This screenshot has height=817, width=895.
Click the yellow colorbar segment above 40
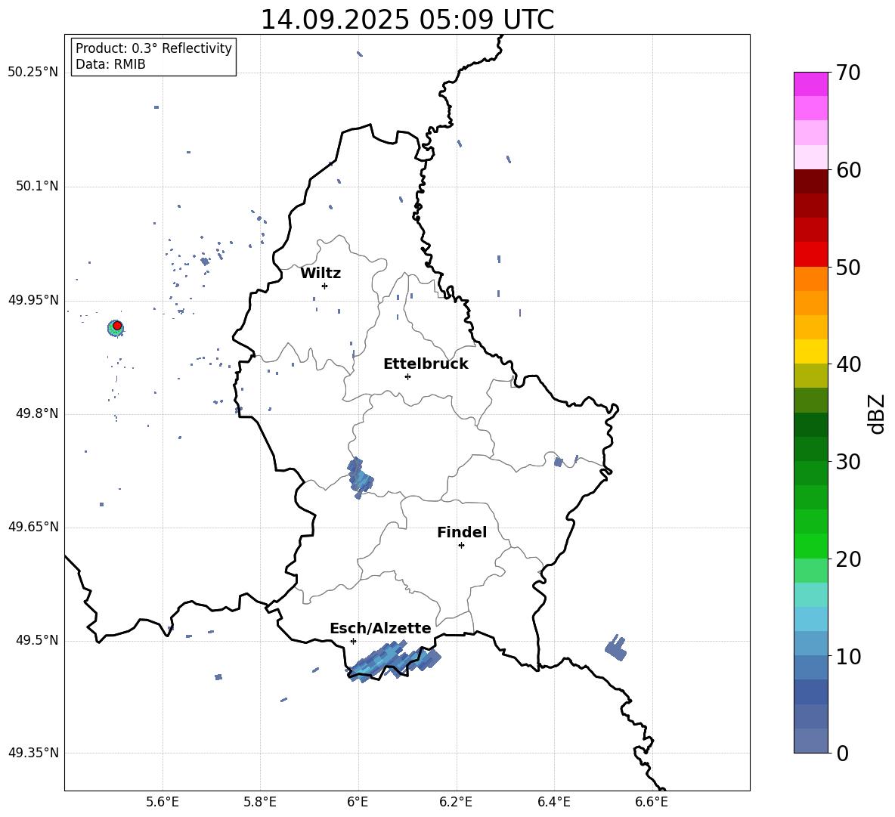[811, 351]
